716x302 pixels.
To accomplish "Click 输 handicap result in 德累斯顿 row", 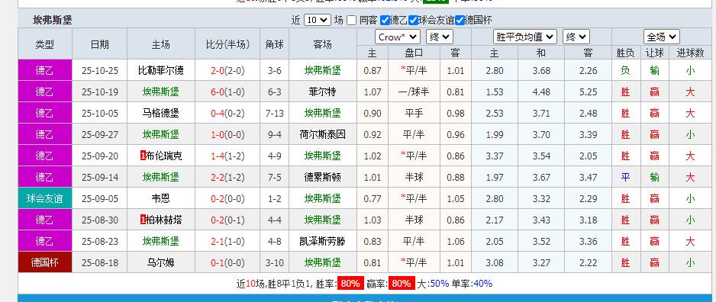I will (654, 177).
